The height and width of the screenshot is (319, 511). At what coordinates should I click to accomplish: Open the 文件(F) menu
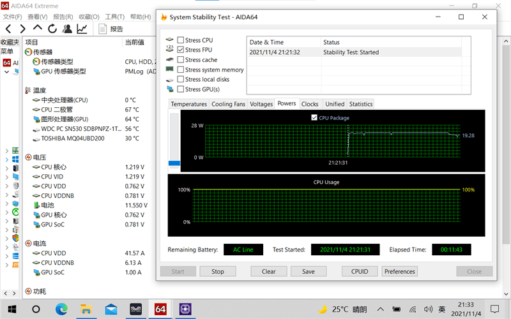(12, 17)
